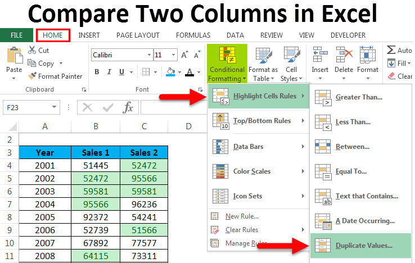Apply cell borders icon
This screenshot has width=415, height=263.
146,72
